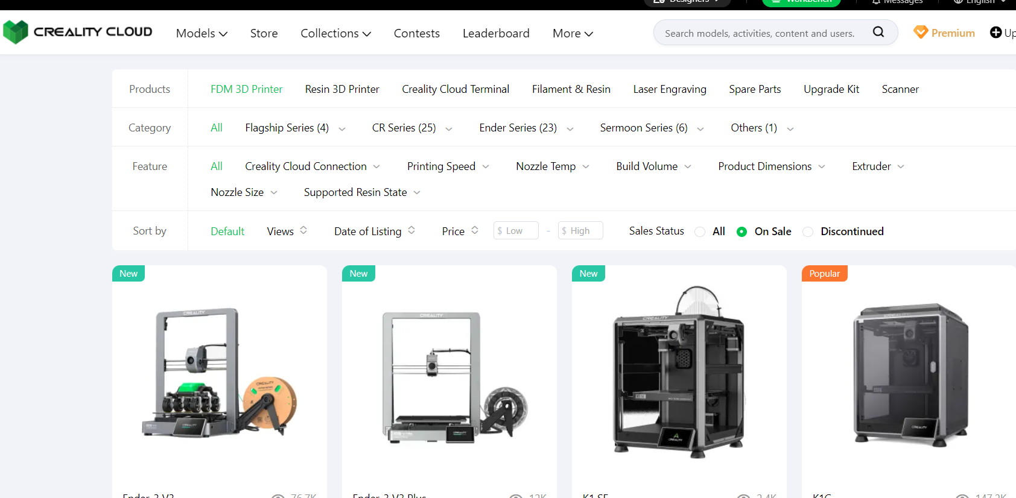The image size is (1016, 498).
Task: Click the Premium diamond icon
Action: point(920,32)
